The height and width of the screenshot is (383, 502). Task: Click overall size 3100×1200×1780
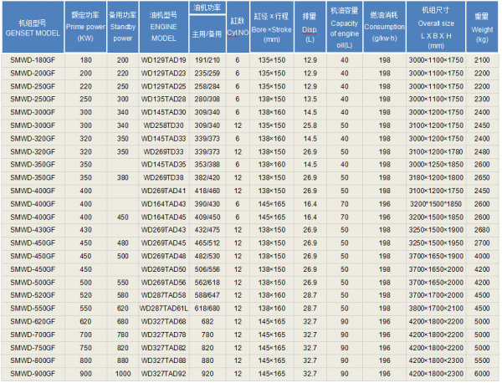tap(436, 151)
